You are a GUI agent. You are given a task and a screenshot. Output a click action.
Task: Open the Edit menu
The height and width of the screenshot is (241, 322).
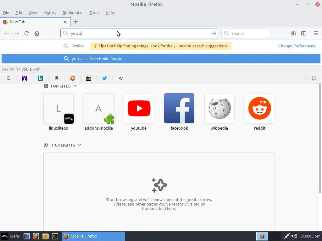19,13
